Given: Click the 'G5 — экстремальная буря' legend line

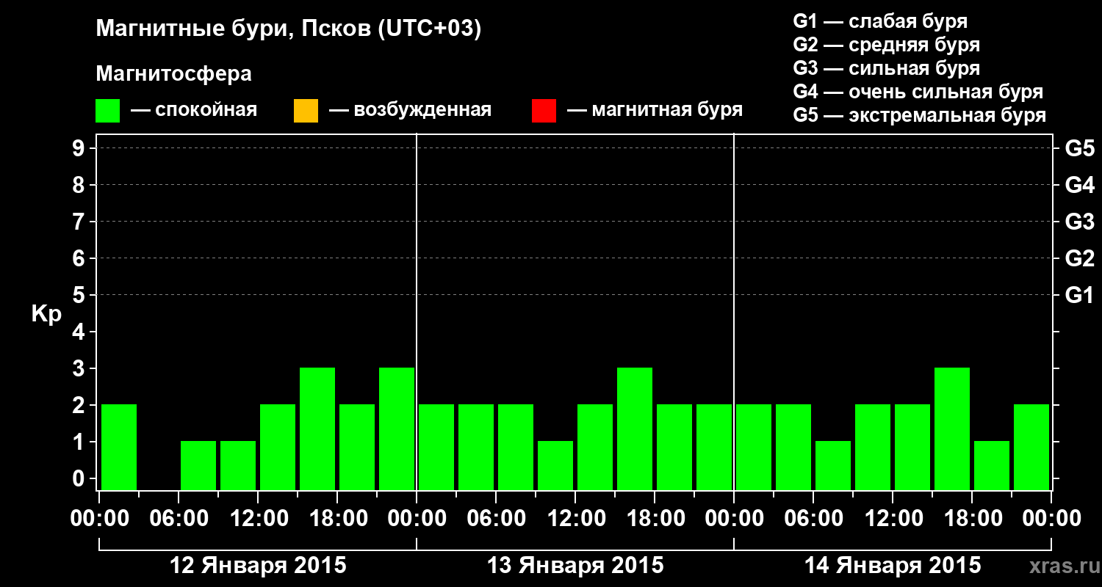Looking at the screenshot, I should (920, 115).
